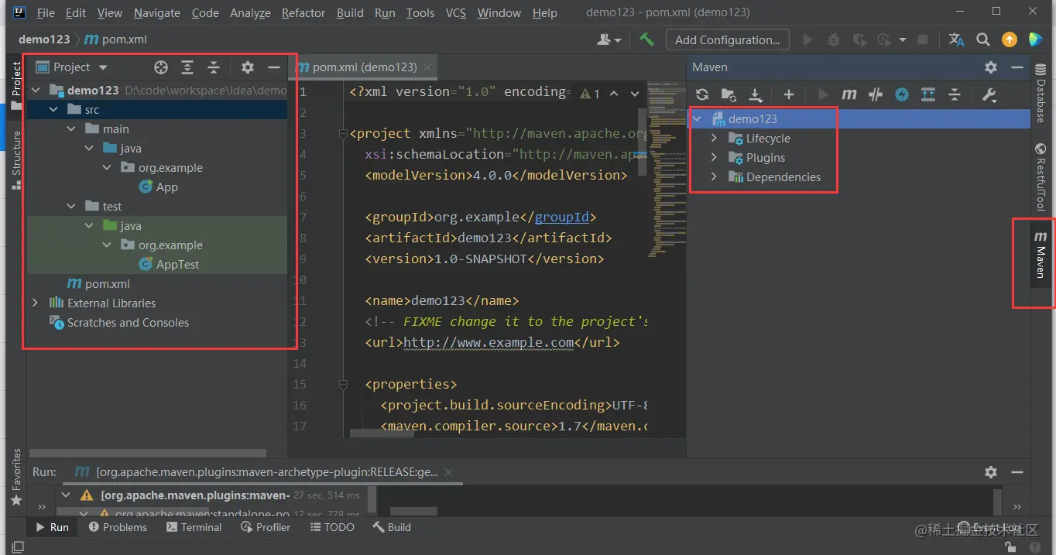Open the Refactor menu
The image size is (1056, 555).
point(303,13)
